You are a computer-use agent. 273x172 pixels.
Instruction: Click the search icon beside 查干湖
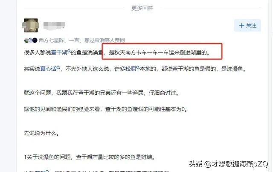pyautogui.click(x=69, y=51)
